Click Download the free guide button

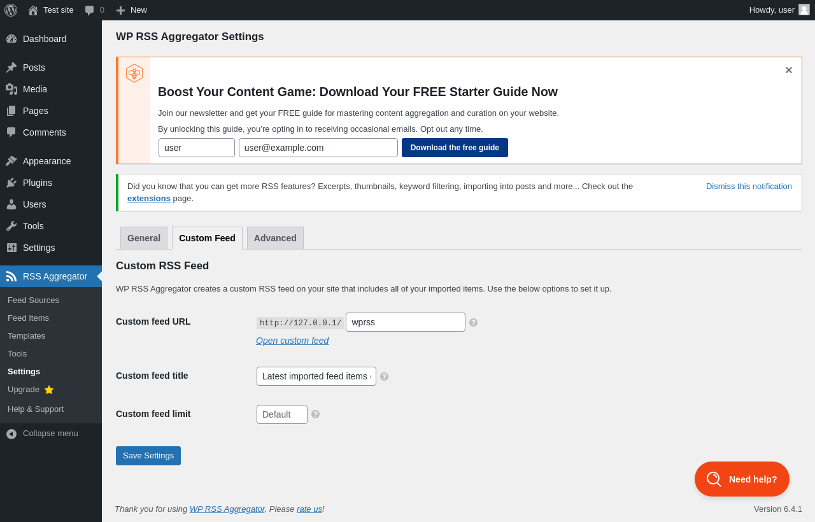[x=455, y=148]
